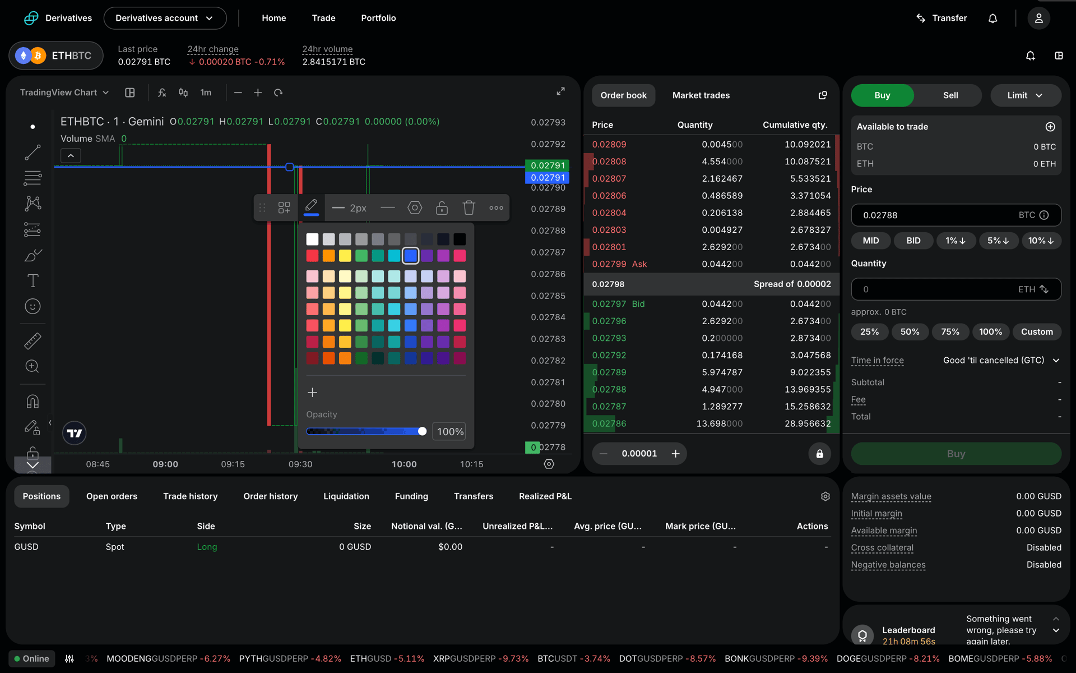The width and height of the screenshot is (1076, 673).
Task: Set price to MID
Action: (870, 241)
